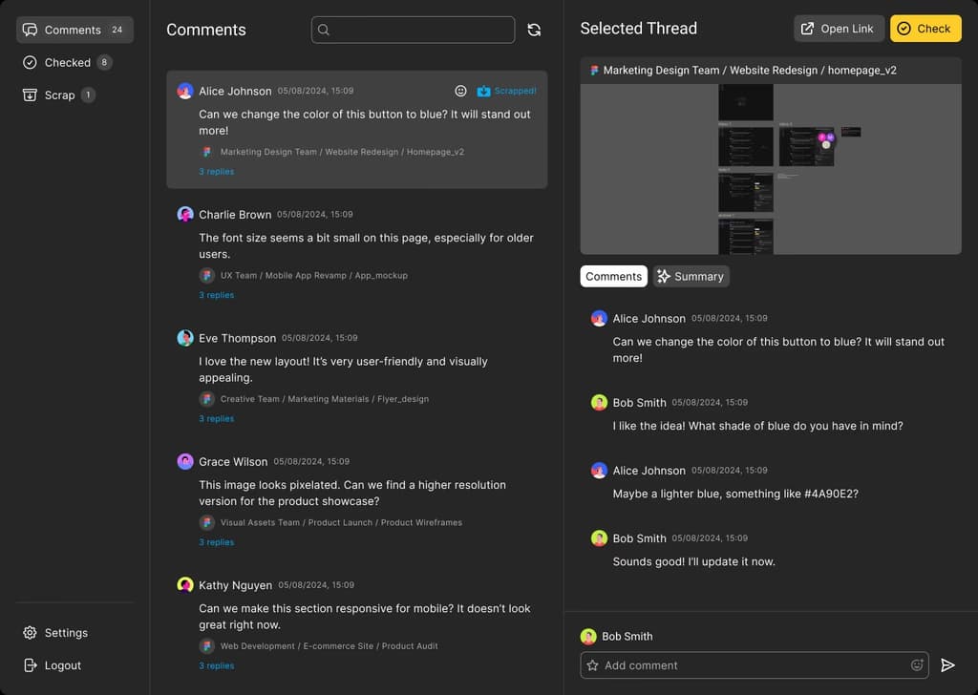Focus the comments search field

413,30
